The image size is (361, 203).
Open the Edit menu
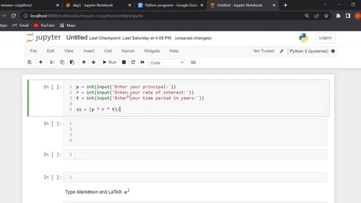coord(51,51)
